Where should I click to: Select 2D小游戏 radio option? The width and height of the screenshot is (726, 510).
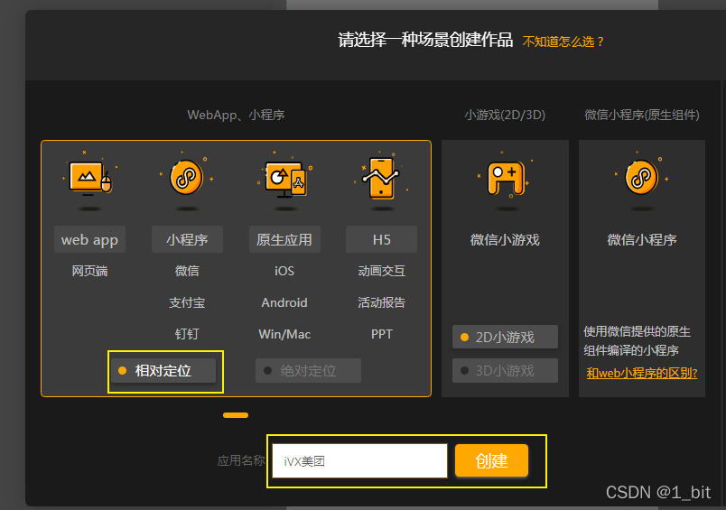click(x=505, y=337)
